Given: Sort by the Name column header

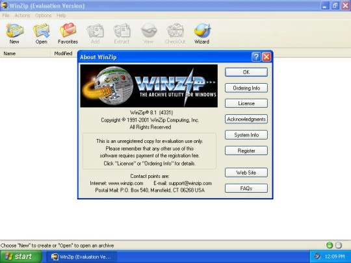Looking at the screenshot, I should coord(25,53).
